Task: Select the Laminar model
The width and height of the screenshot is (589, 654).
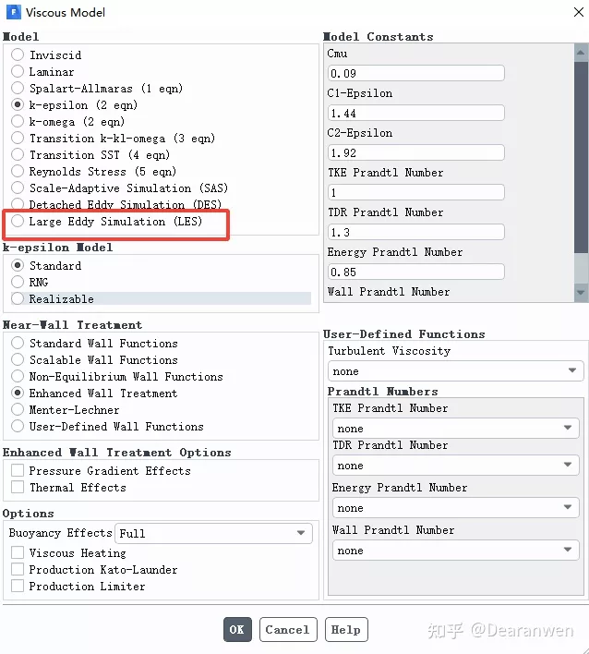Action: [x=18, y=71]
